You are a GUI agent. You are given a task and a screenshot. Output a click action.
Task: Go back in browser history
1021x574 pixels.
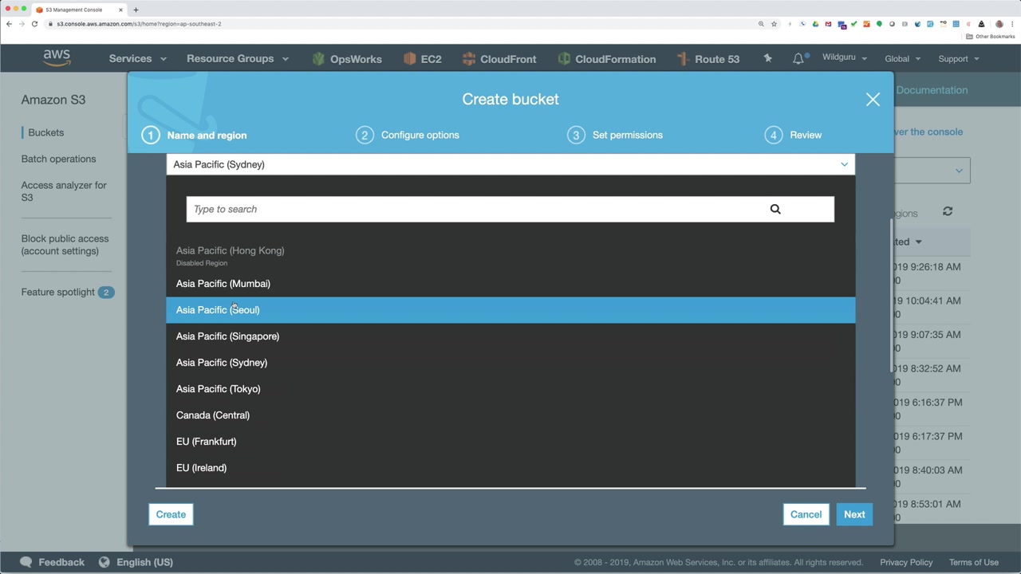[x=9, y=24]
